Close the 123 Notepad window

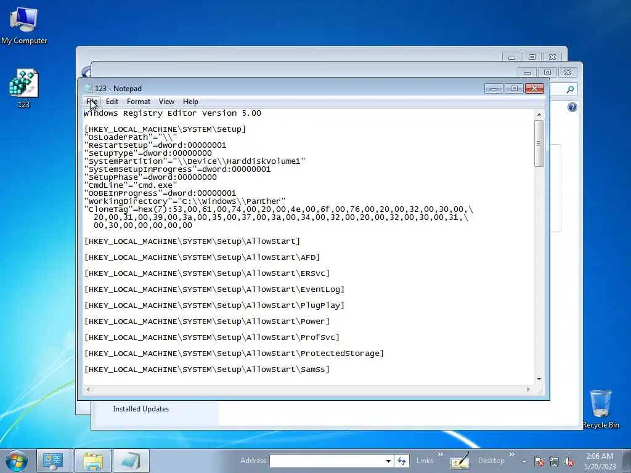(534, 89)
